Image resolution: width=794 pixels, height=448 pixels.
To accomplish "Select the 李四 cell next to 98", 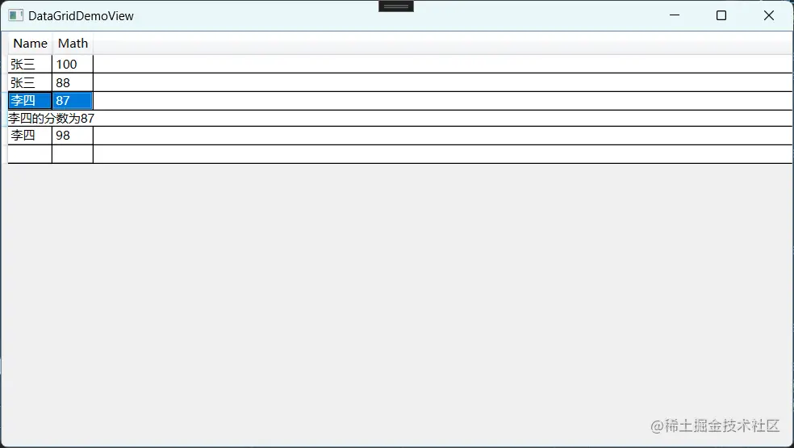I will click(30, 136).
